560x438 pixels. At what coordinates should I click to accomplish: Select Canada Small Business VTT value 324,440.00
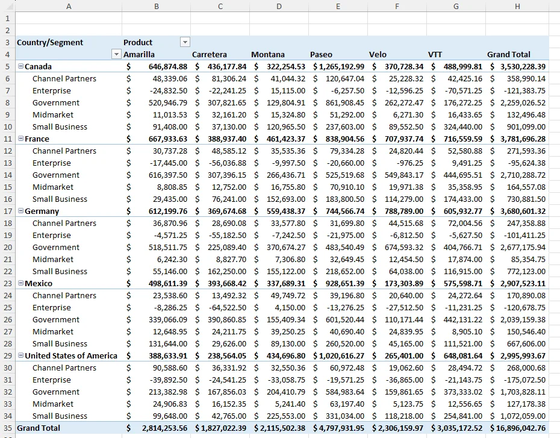[456, 127]
